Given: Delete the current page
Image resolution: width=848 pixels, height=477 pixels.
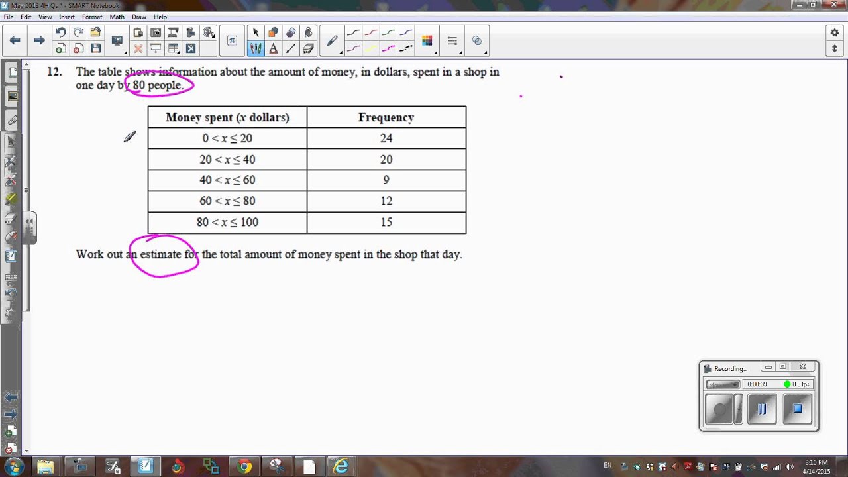Looking at the screenshot, I should click(x=78, y=48).
